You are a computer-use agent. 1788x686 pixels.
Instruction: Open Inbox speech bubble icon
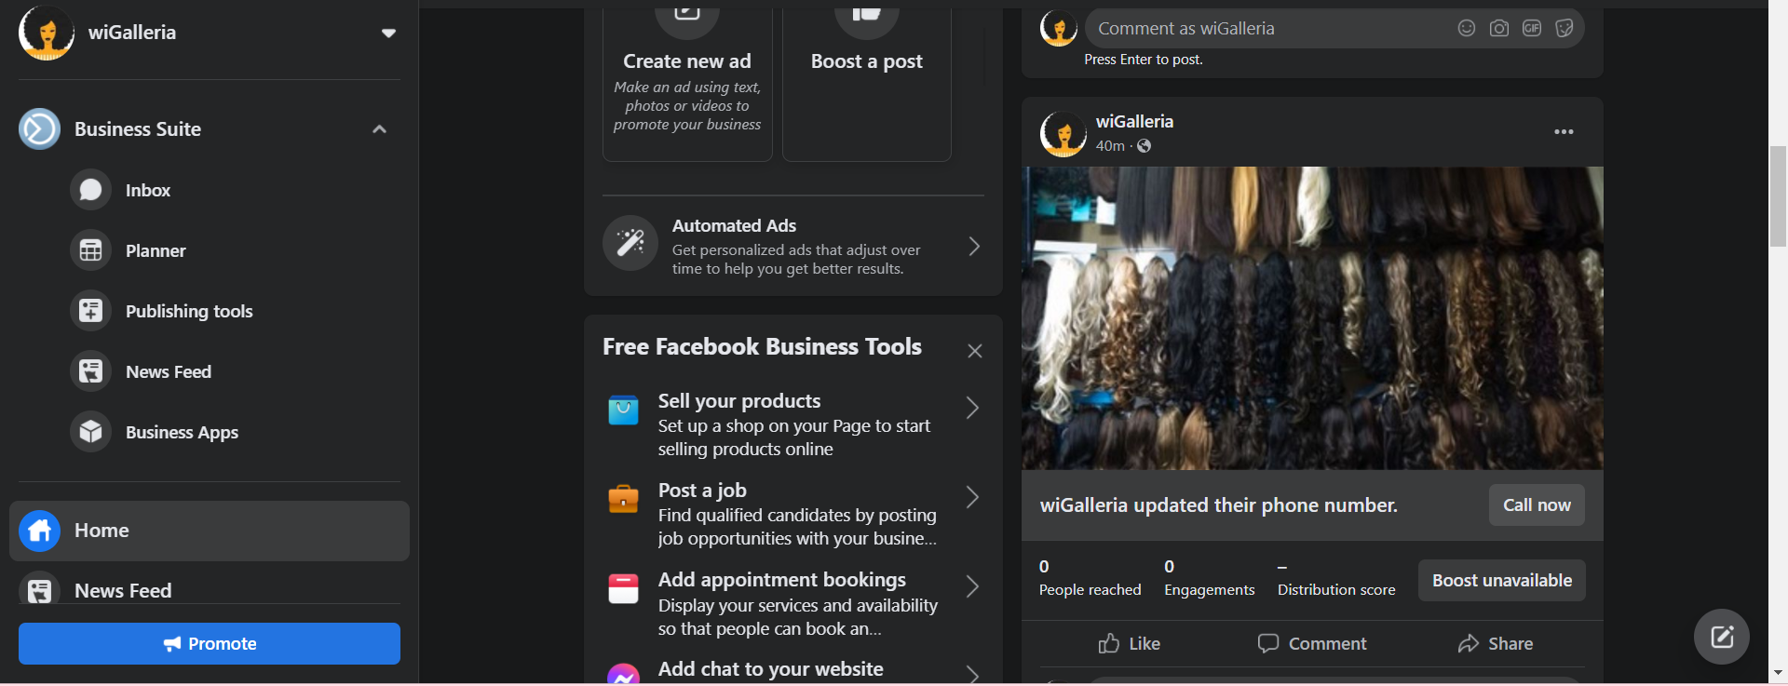[90, 190]
